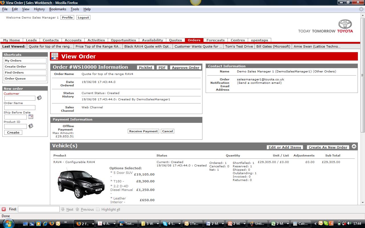Screen dimensions: 365x228
Task: Open the Picklist link
Action: 145,68
